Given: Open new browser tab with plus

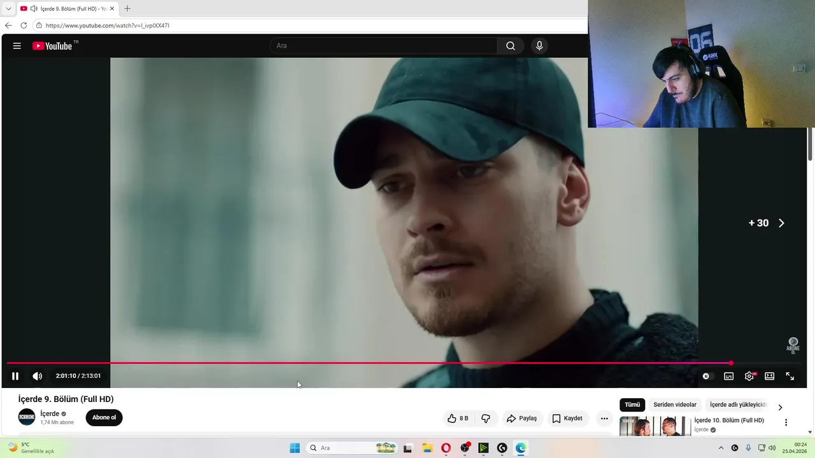Looking at the screenshot, I should click(127, 9).
